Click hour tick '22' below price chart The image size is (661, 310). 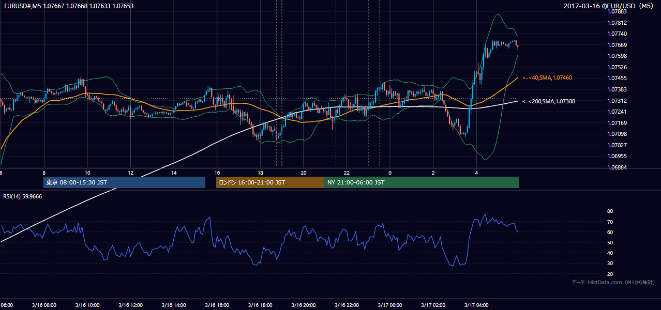pos(347,173)
